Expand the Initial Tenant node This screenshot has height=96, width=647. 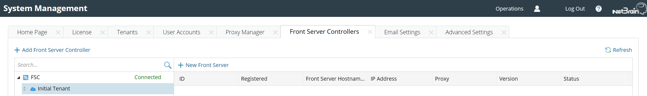[x=25, y=89]
